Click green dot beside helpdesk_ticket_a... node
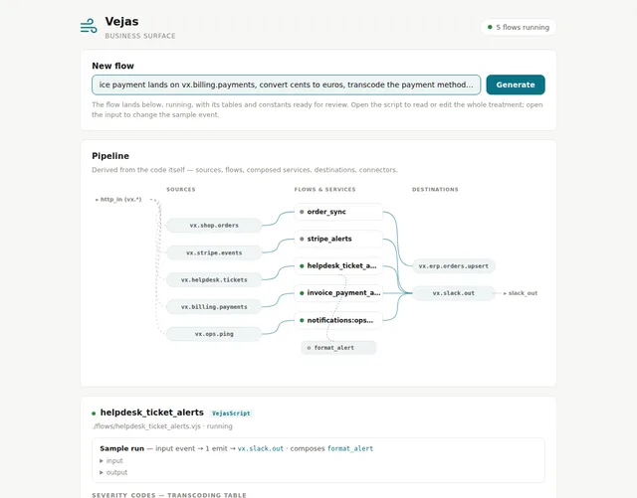The image size is (637, 498). coord(302,266)
